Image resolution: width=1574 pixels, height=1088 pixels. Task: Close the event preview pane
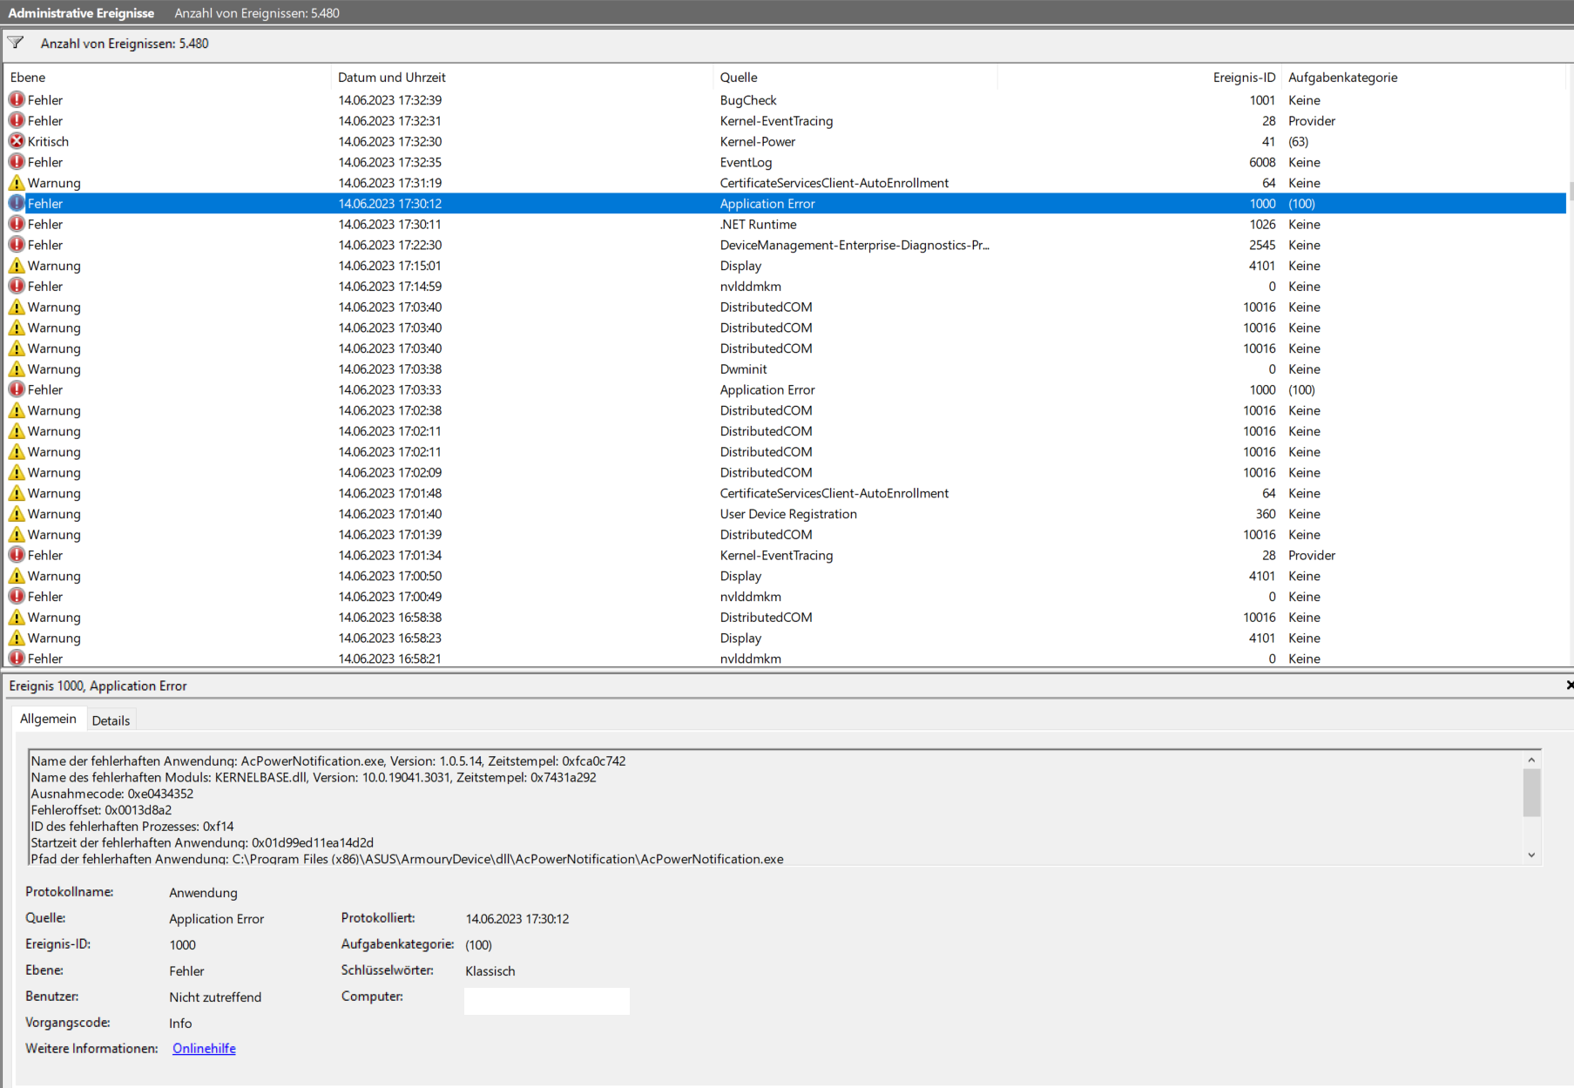(1569, 686)
